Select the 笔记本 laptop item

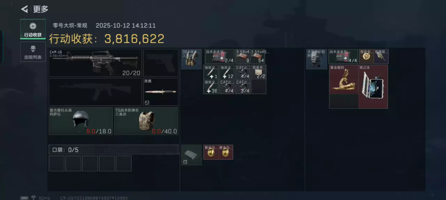373,86
